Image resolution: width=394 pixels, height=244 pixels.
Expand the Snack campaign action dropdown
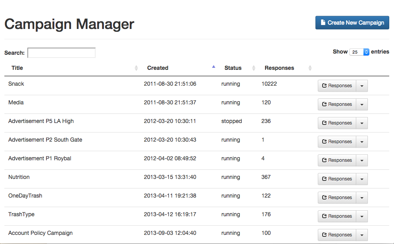pos(361,86)
